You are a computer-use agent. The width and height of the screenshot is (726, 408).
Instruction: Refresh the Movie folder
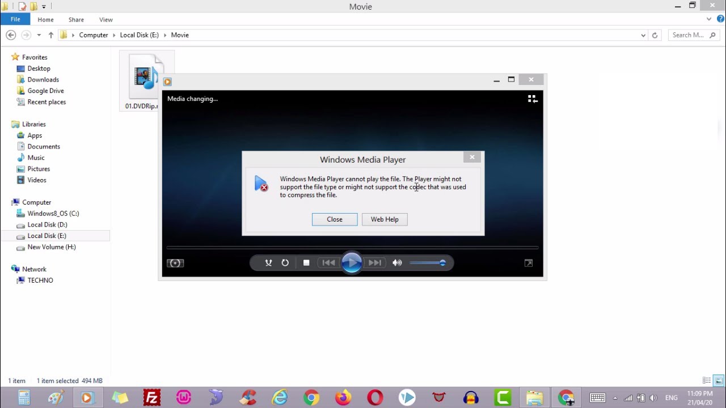tap(655, 35)
